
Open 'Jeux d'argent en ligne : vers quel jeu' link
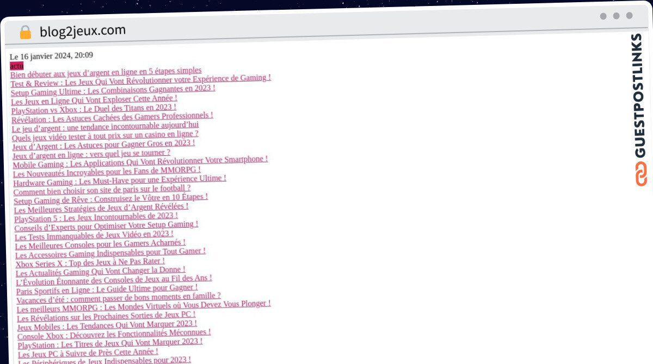click(91, 154)
